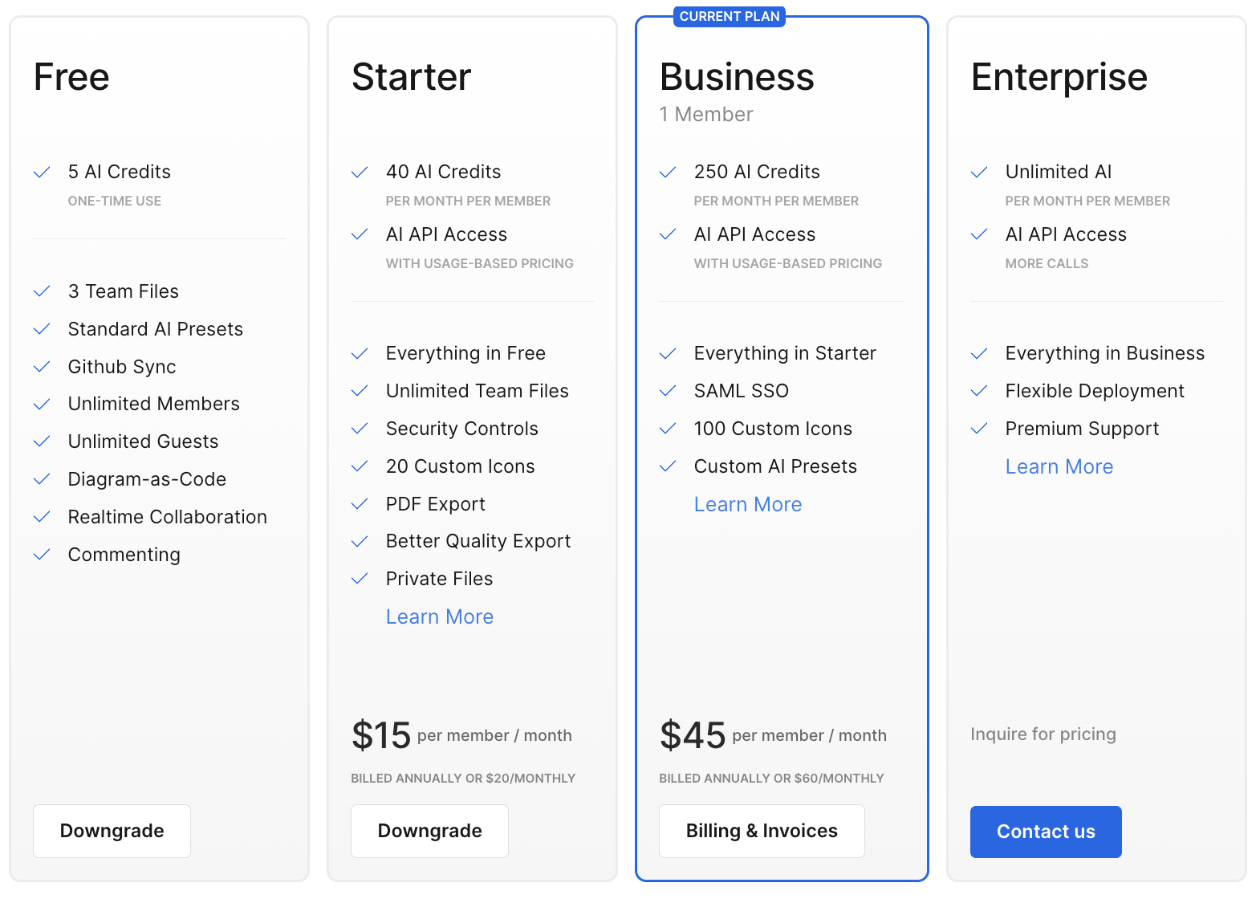The image size is (1260, 899).
Task: Click the checkmark beside 40 AI Credits
Action: coord(360,173)
